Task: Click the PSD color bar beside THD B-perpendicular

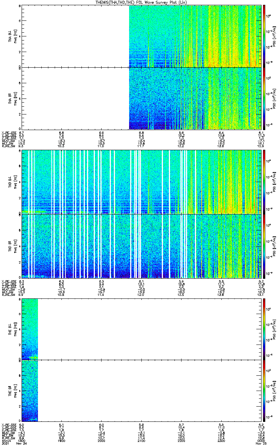Action: click(264, 182)
